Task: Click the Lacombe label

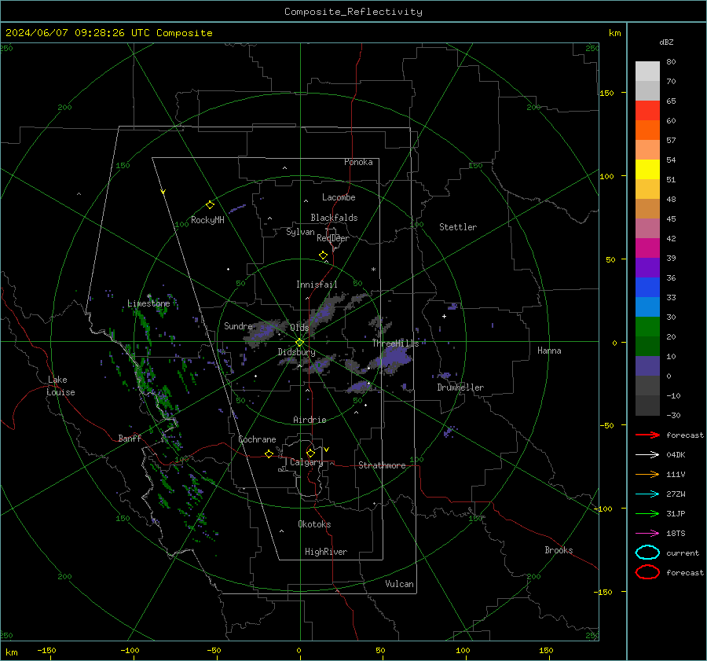Action: pos(339,197)
